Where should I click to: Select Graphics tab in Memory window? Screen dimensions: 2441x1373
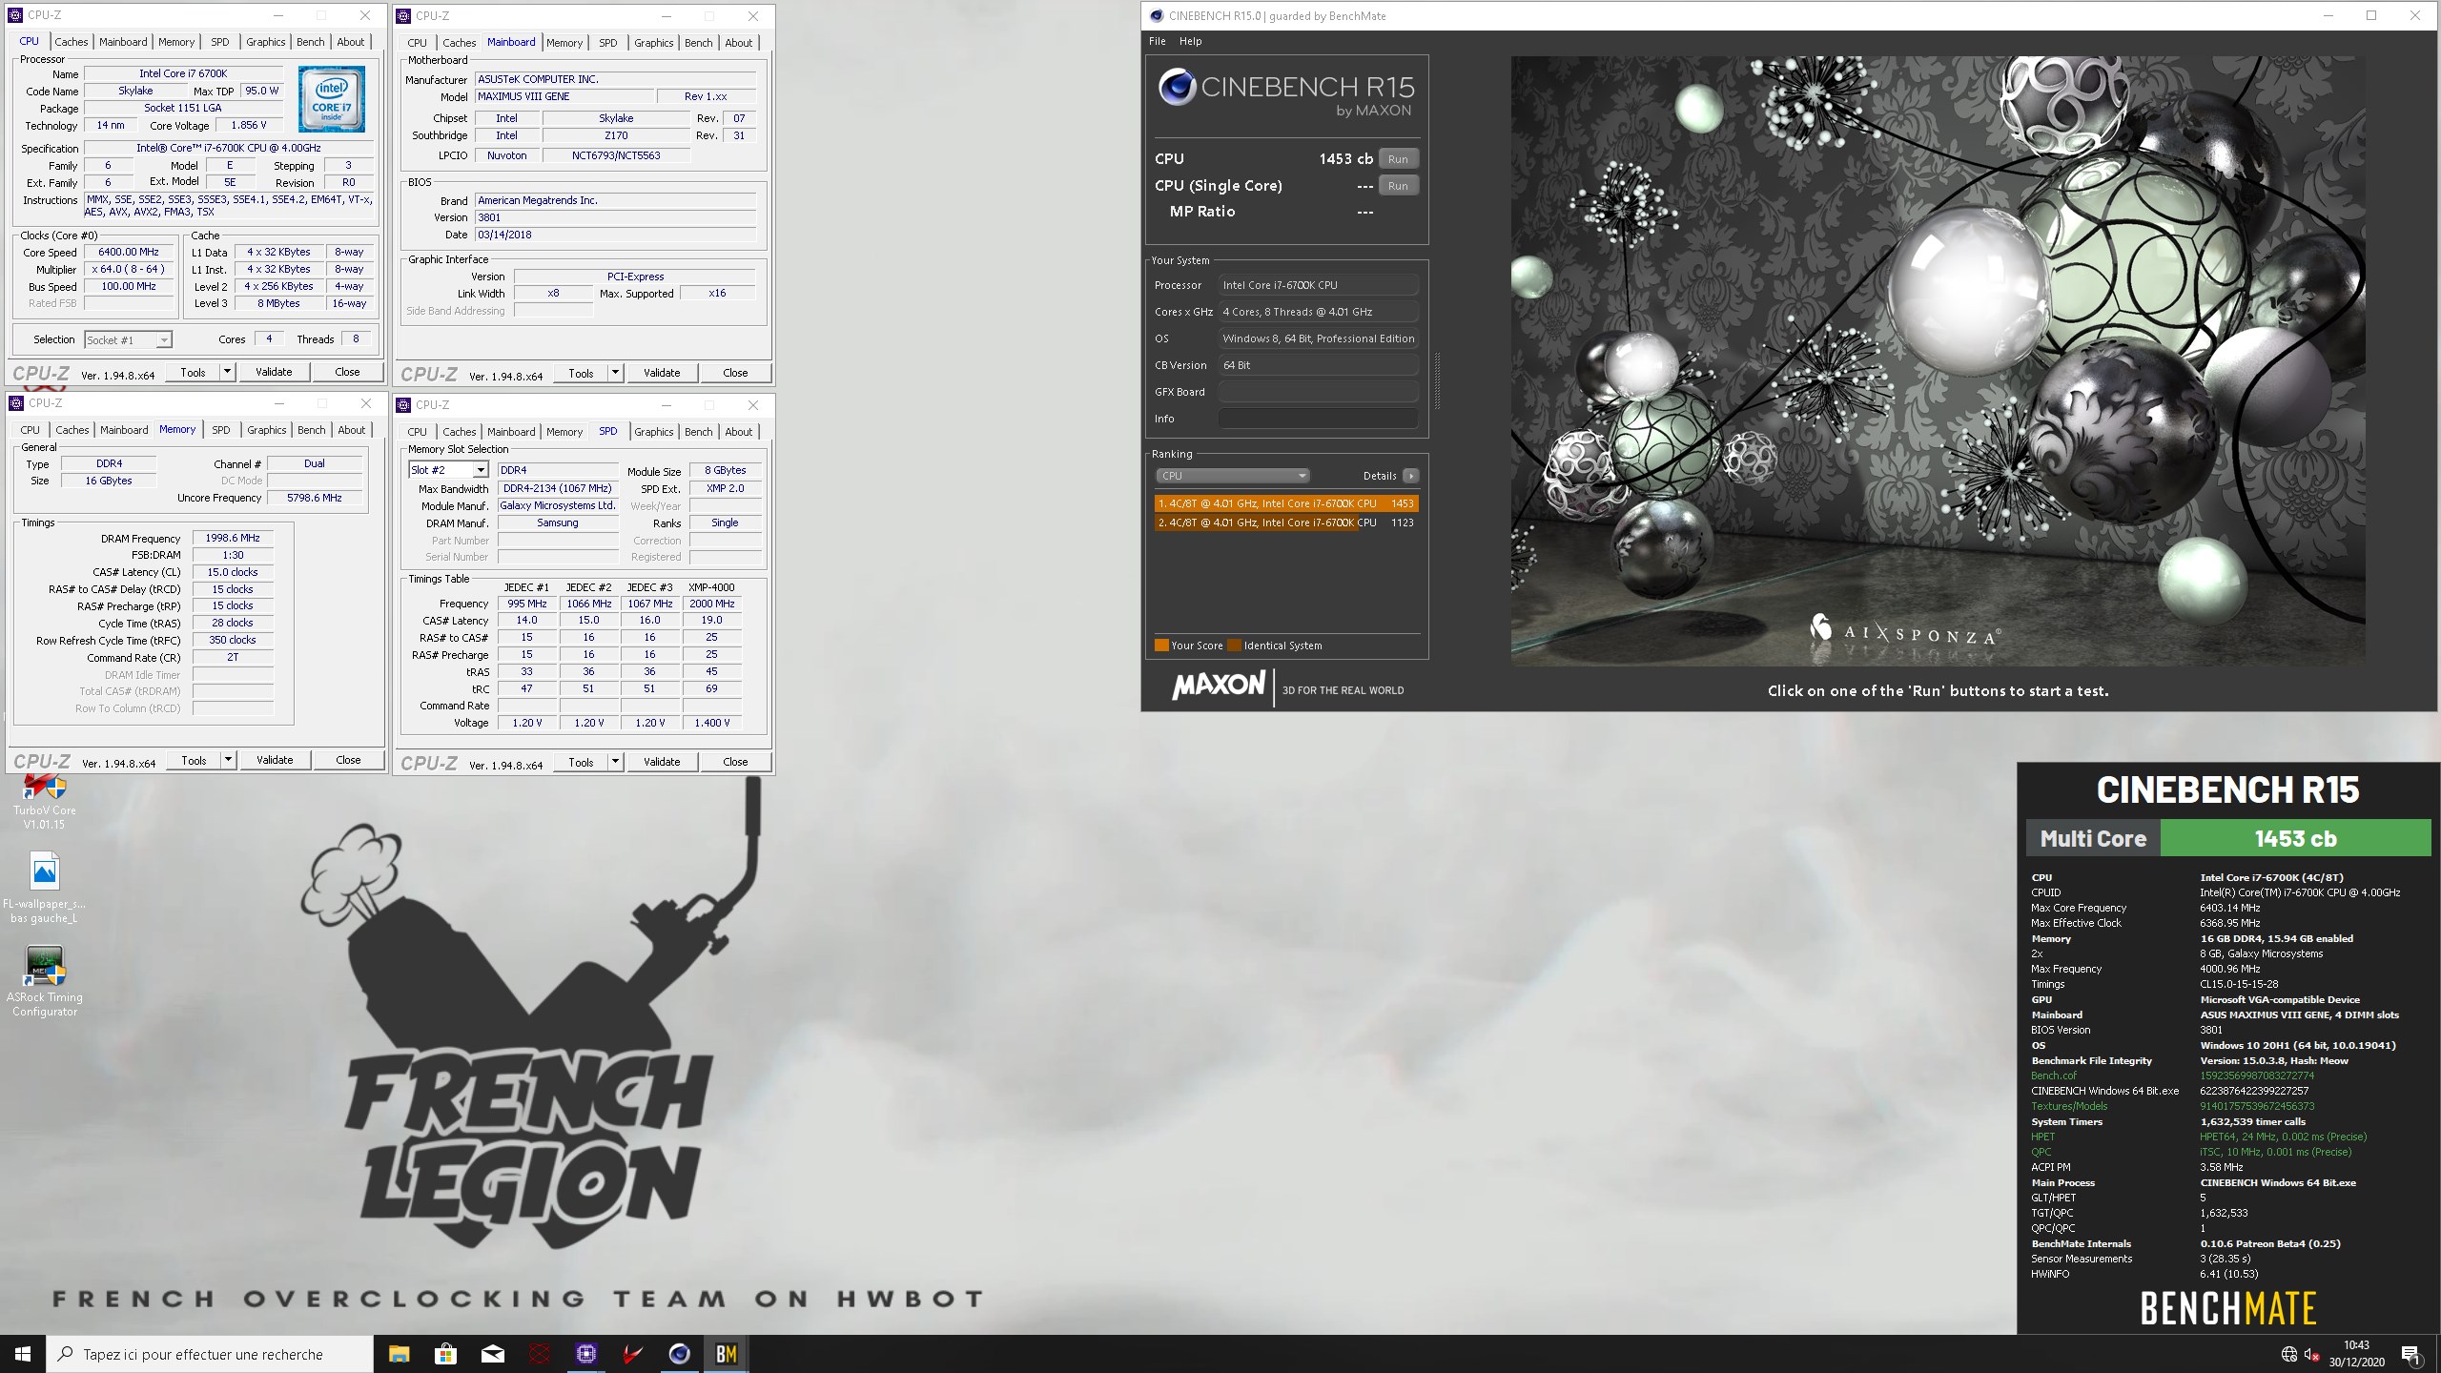pos(266,430)
